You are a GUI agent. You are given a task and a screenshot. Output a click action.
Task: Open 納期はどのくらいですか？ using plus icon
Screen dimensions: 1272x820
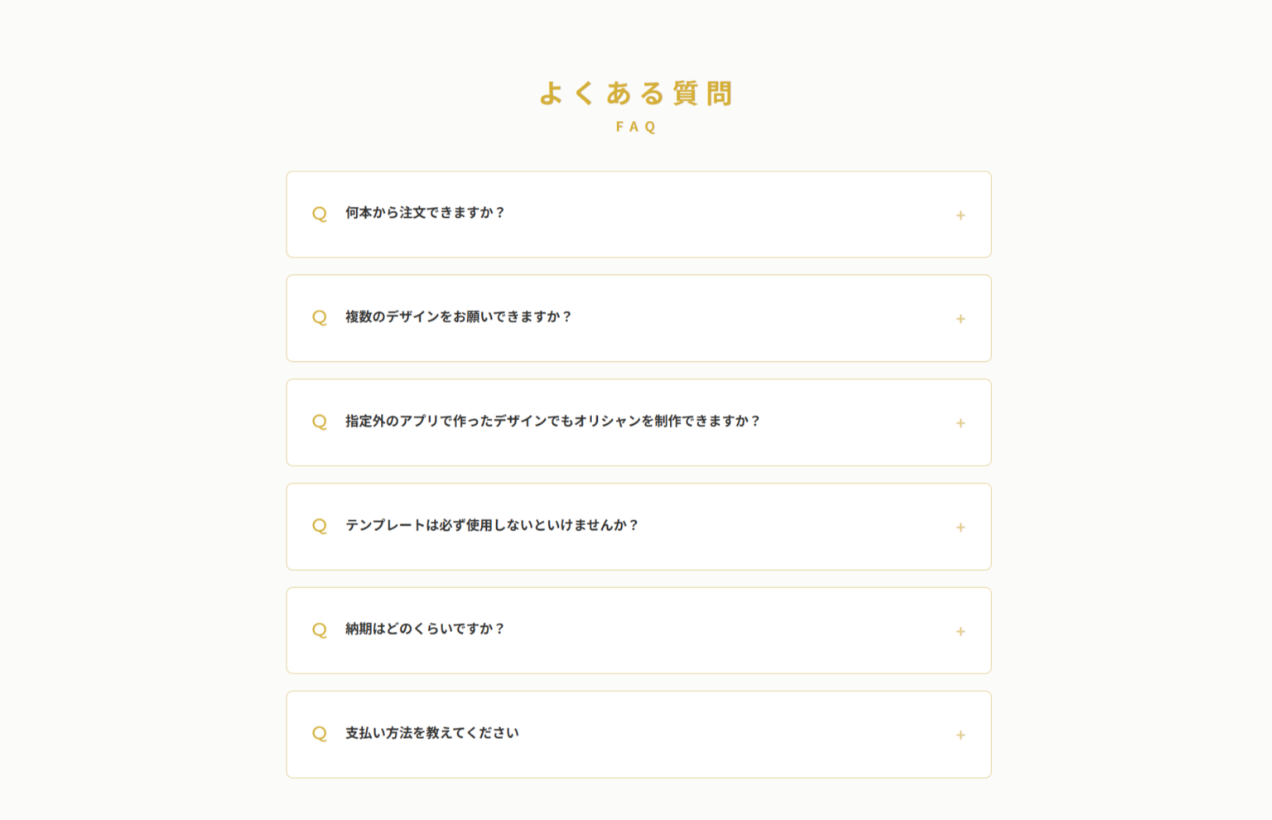[x=961, y=632]
